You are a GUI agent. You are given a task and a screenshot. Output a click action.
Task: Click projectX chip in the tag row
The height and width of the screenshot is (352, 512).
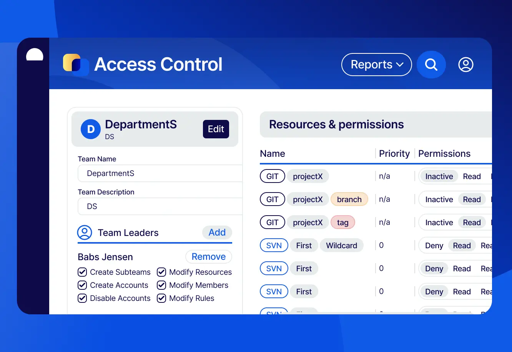point(308,222)
